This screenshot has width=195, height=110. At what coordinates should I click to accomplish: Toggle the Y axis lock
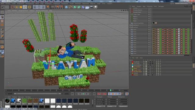point(39,7)
